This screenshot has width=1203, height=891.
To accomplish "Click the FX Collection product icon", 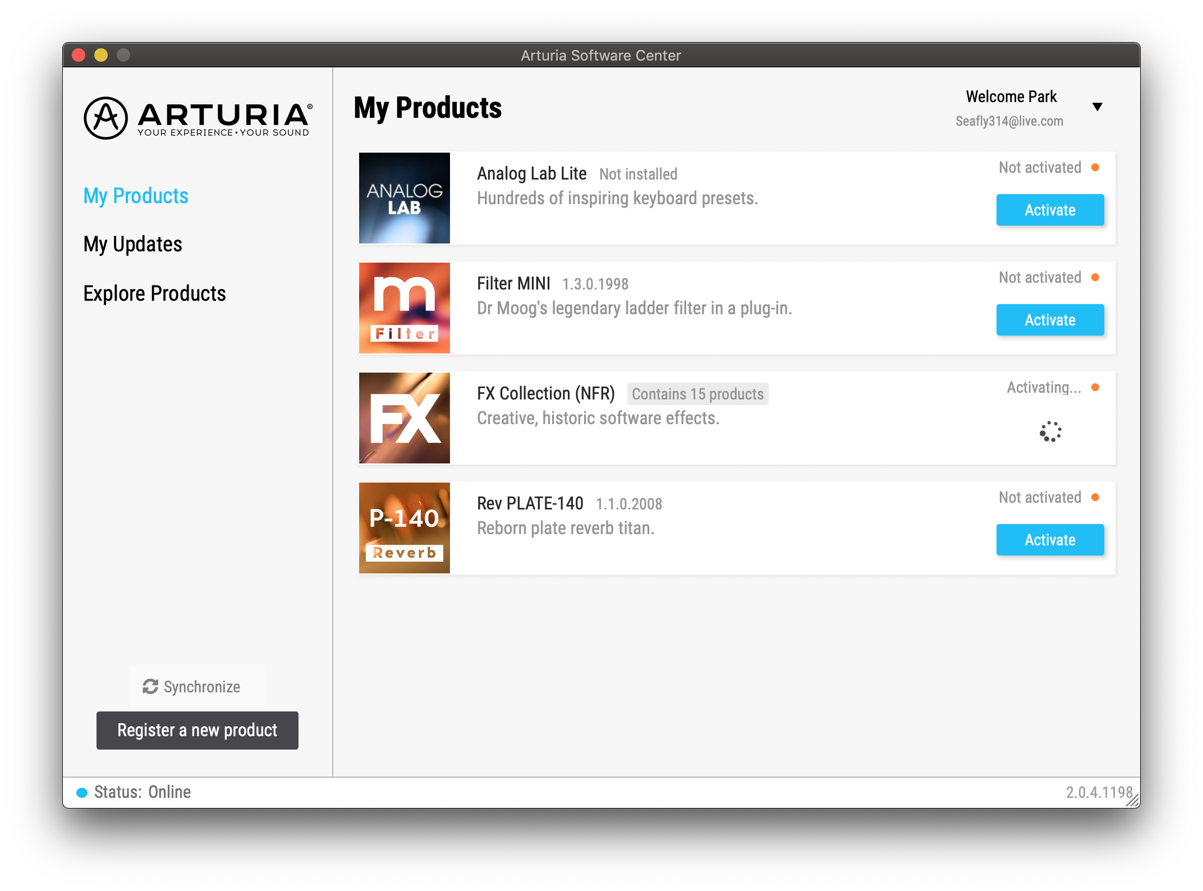I will pos(404,418).
